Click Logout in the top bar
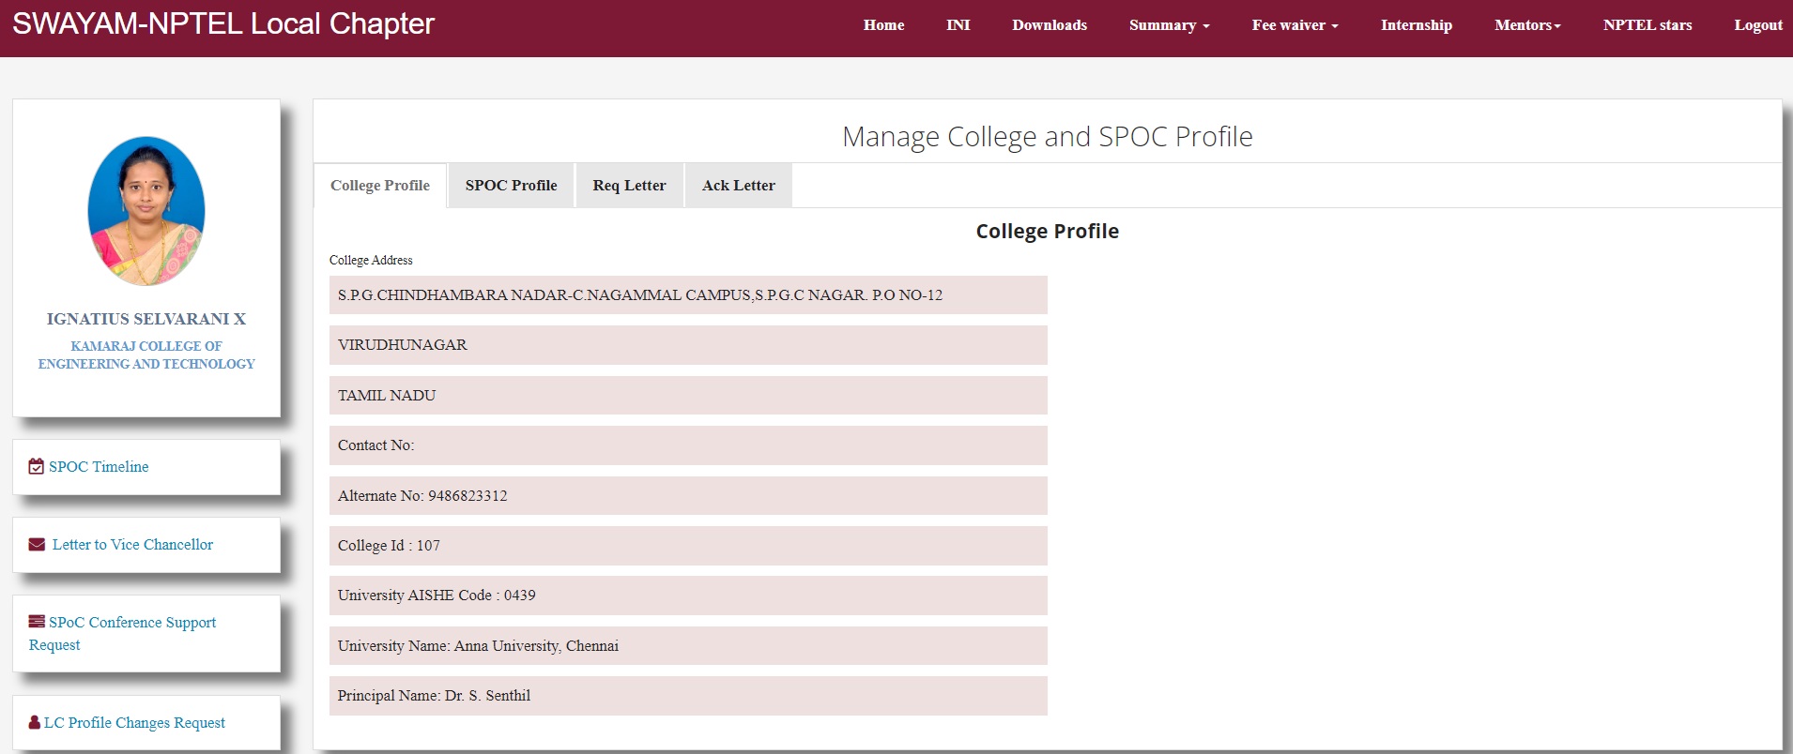1793x754 pixels. coord(1757,25)
